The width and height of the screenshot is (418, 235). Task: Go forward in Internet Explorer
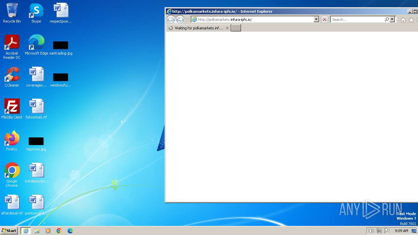180,20
